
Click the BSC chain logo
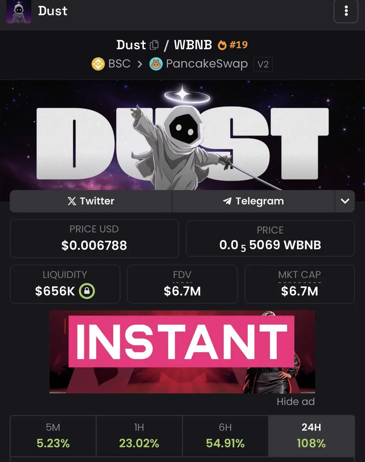click(x=98, y=64)
